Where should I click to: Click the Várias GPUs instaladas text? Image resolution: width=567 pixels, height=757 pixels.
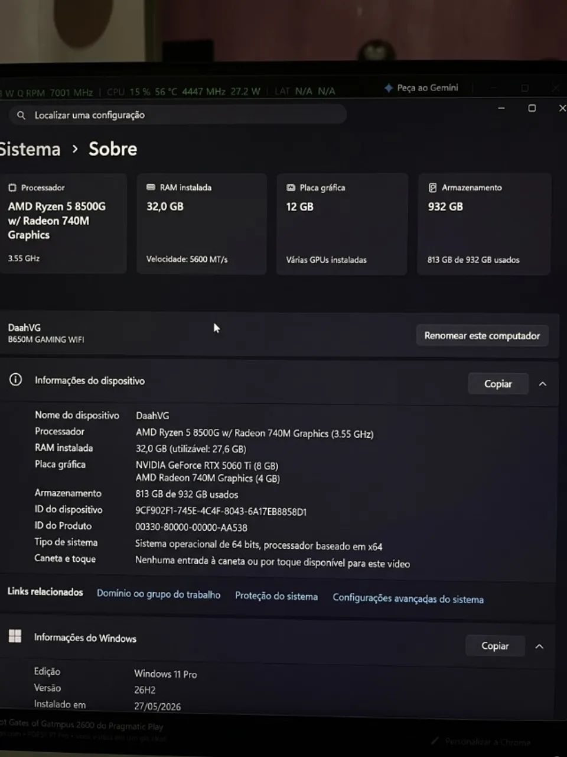tap(327, 260)
